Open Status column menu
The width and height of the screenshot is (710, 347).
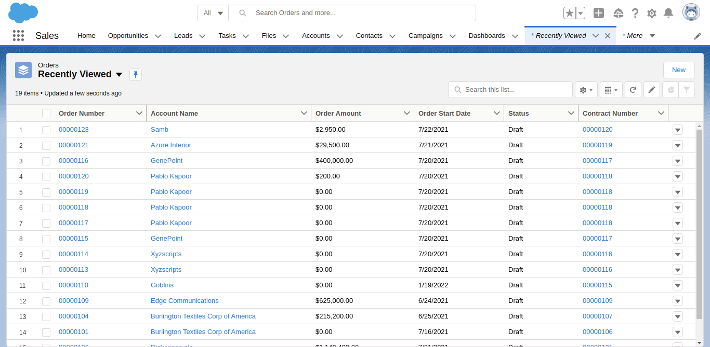571,113
